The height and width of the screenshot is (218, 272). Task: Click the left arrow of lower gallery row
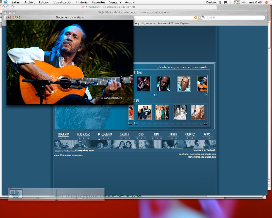tap(131, 123)
